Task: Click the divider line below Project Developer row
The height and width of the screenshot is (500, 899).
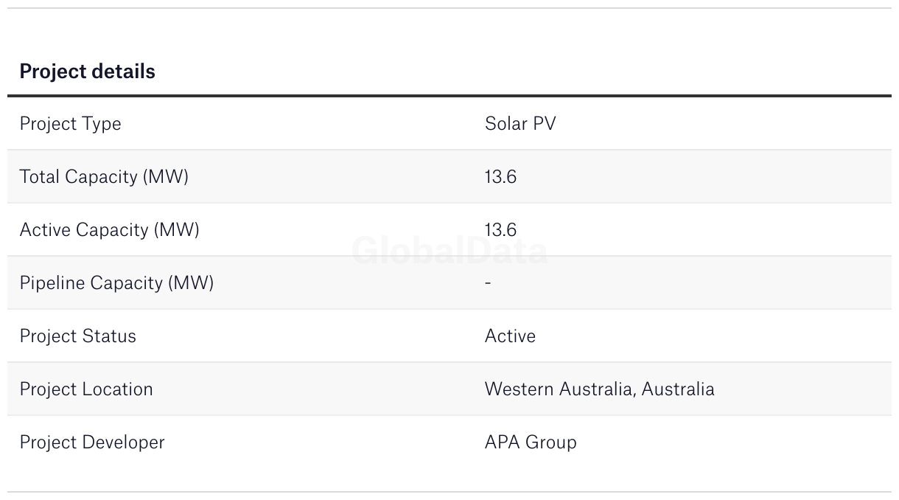Action: point(450,492)
